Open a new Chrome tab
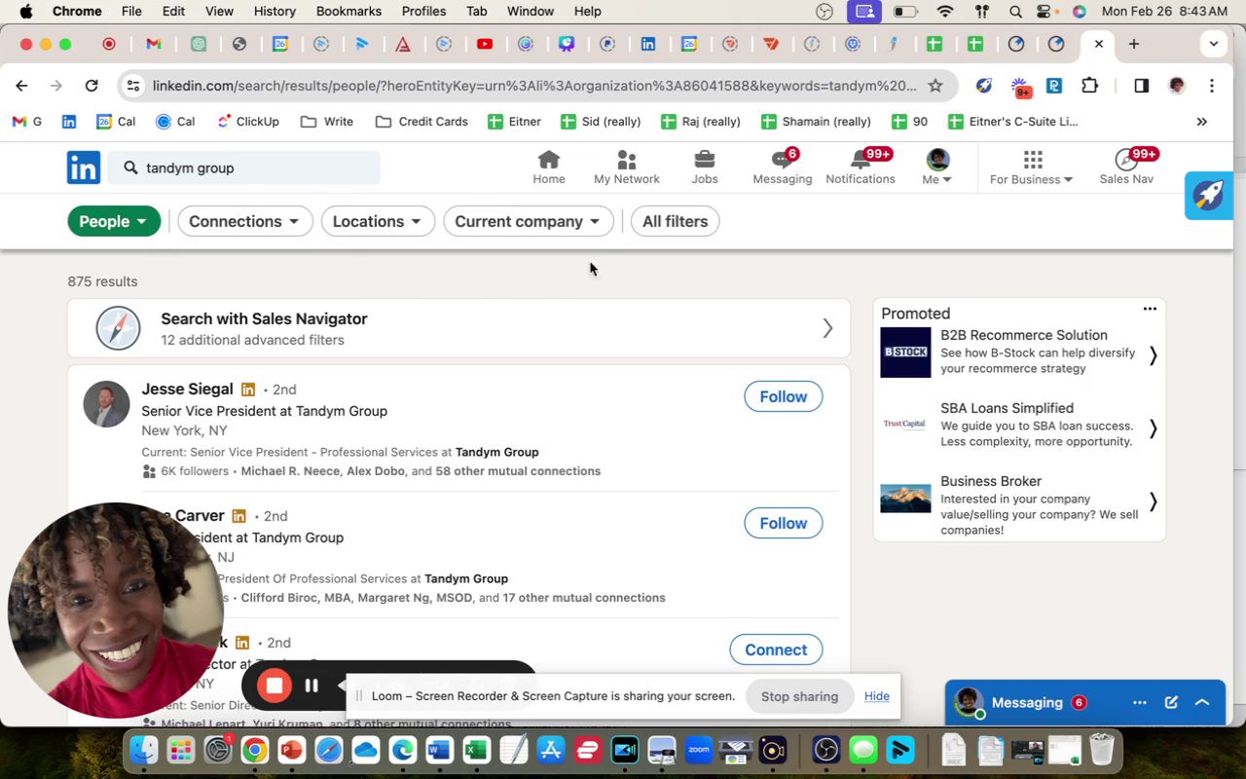This screenshot has height=779, width=1246. [x=1134, y=44]
